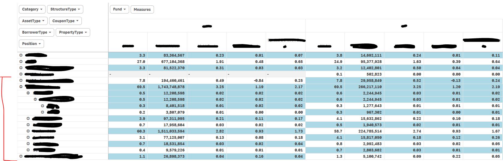This screenshot has height=161, width=503.
Task: Click the Measures button
Action: (x=142, y=10)
